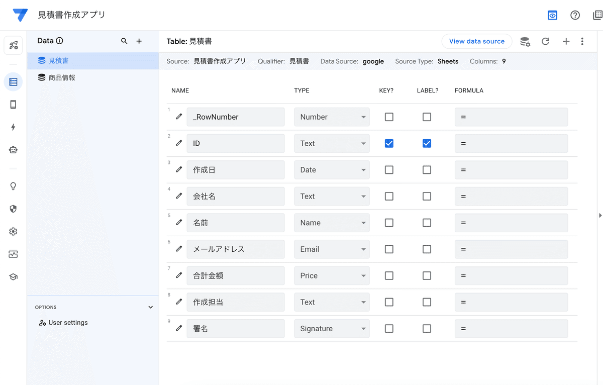
Task: Expand the right side preview panel arrow
Action: (x=600, y=215)
